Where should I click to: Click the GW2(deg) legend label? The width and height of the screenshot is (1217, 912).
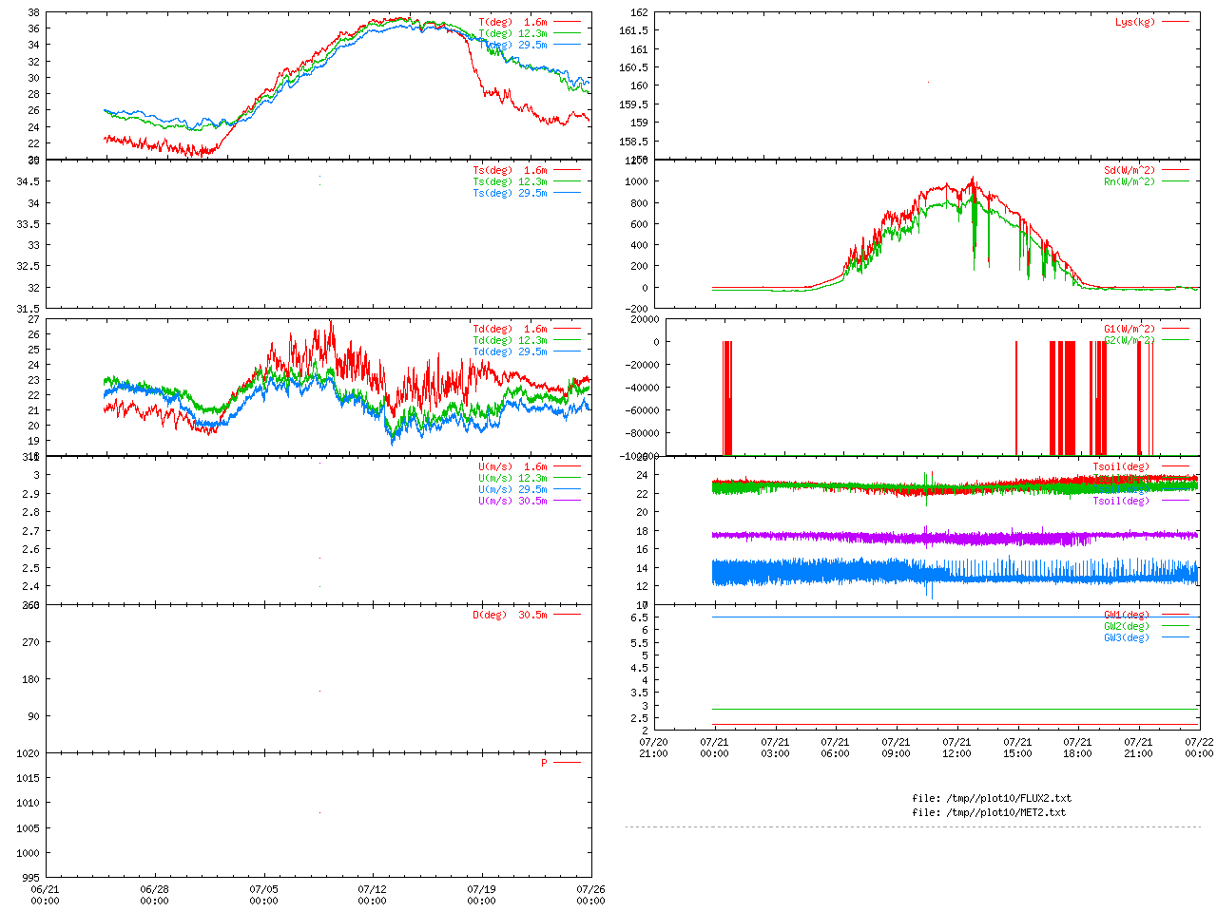[1126, 626]
